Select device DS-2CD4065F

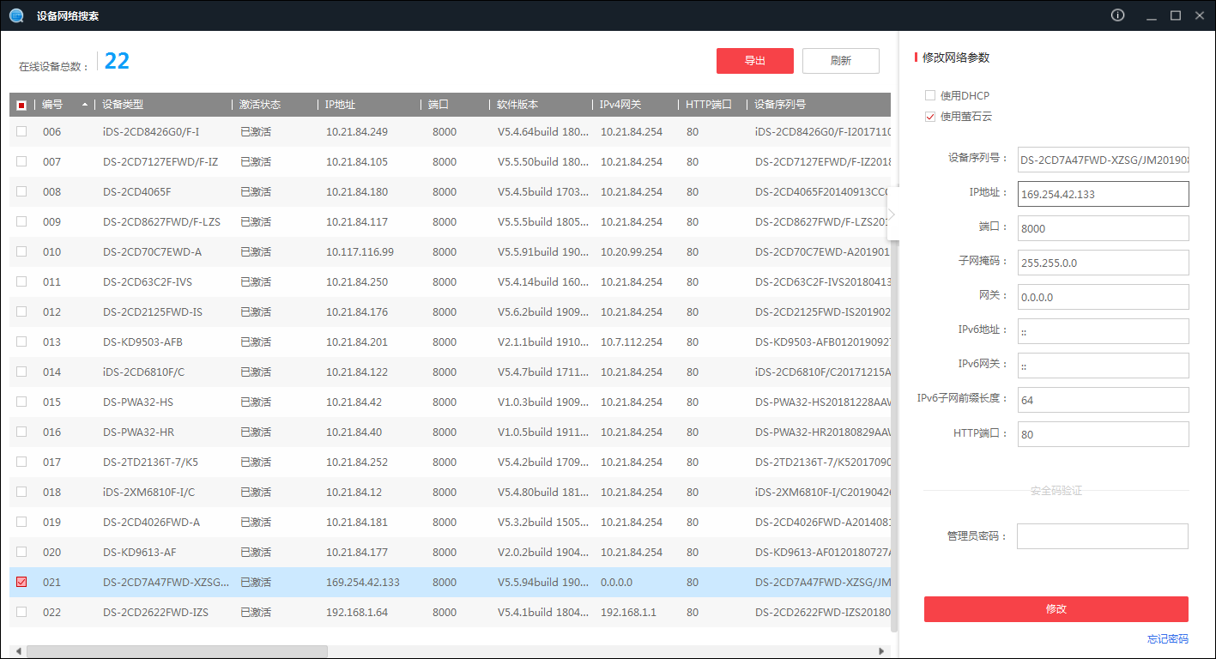point(137,191)
